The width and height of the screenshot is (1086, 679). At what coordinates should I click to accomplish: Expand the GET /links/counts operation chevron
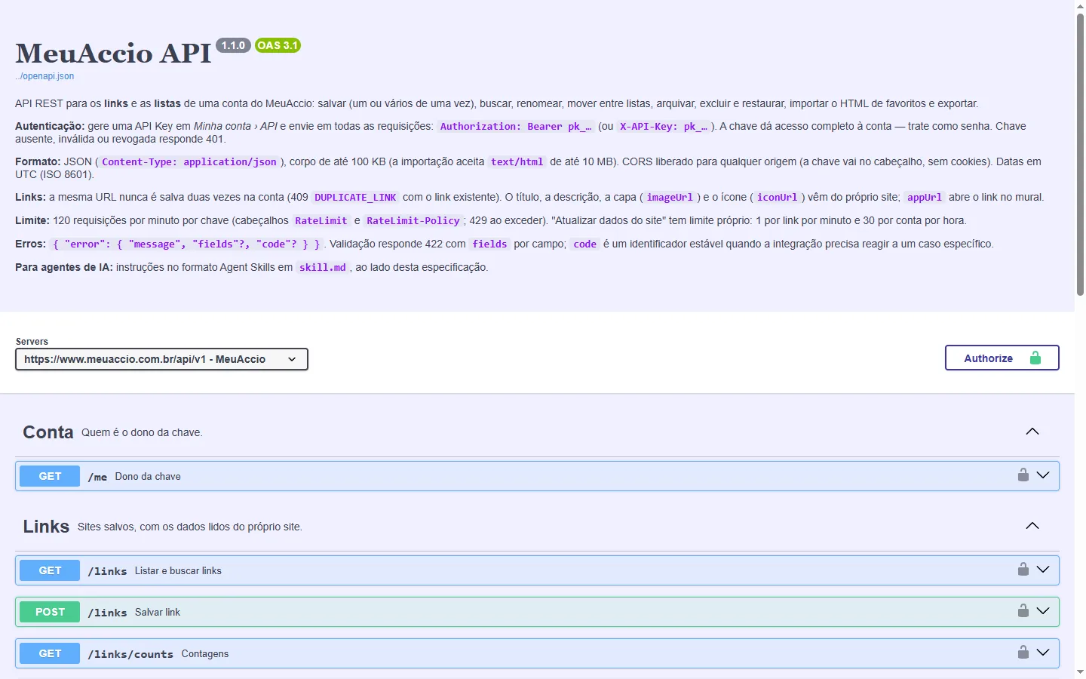[1043, 653]
